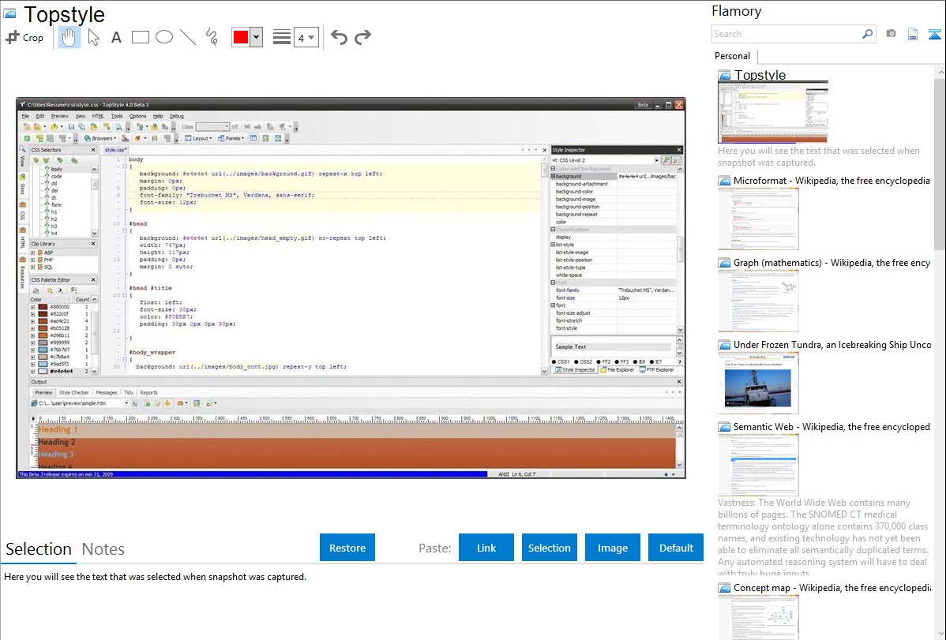
Task: Click the Flamory icon beside Topstyle title
Action: (x=9, y=13)
